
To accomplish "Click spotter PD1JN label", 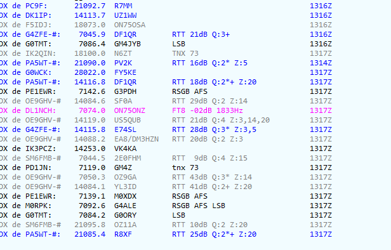I will [x=38, y=168].
